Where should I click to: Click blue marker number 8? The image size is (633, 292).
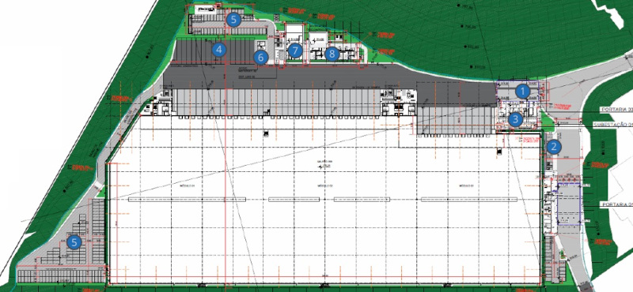[332, 54]
